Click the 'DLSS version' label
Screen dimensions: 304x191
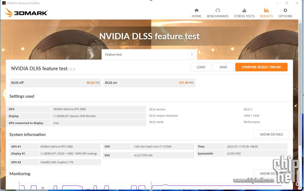[157, 109]
